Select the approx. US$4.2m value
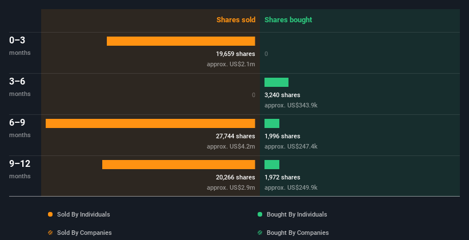 (x=231, y=146)
